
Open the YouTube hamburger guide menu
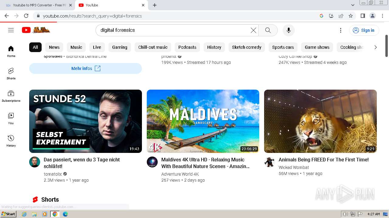point(11,30)
